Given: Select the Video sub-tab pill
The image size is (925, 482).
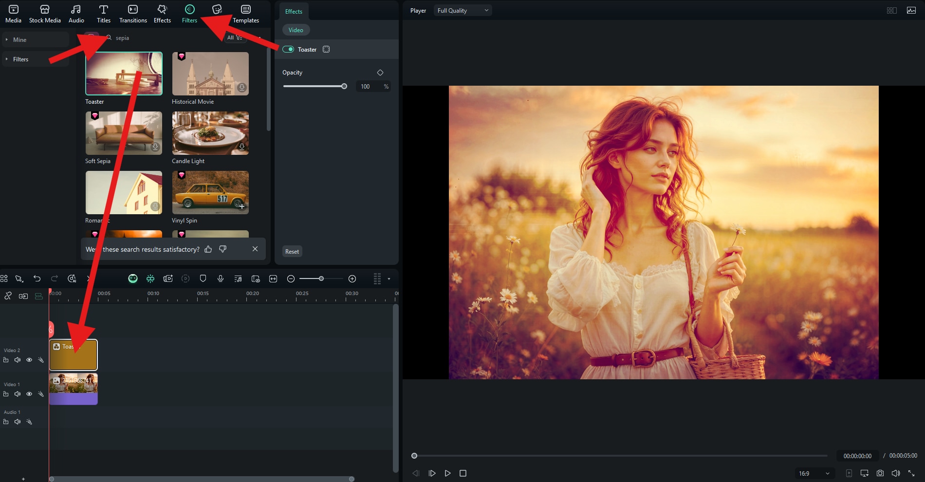Looking at the screenshot, I should tap(296, 30).
